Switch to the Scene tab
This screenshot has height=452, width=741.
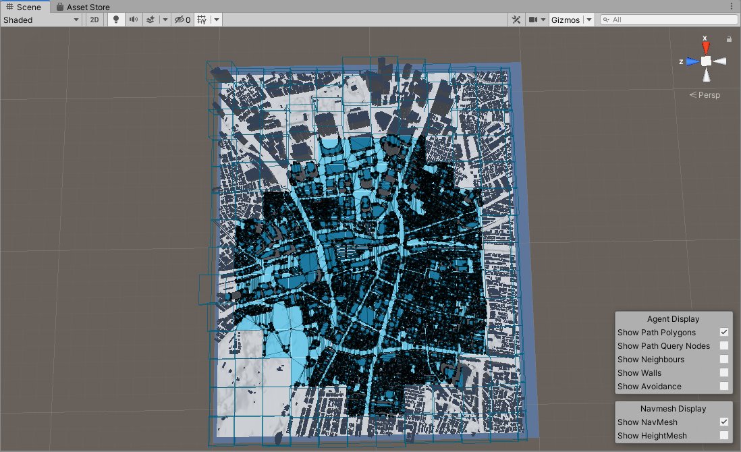[x=24, y=7]
